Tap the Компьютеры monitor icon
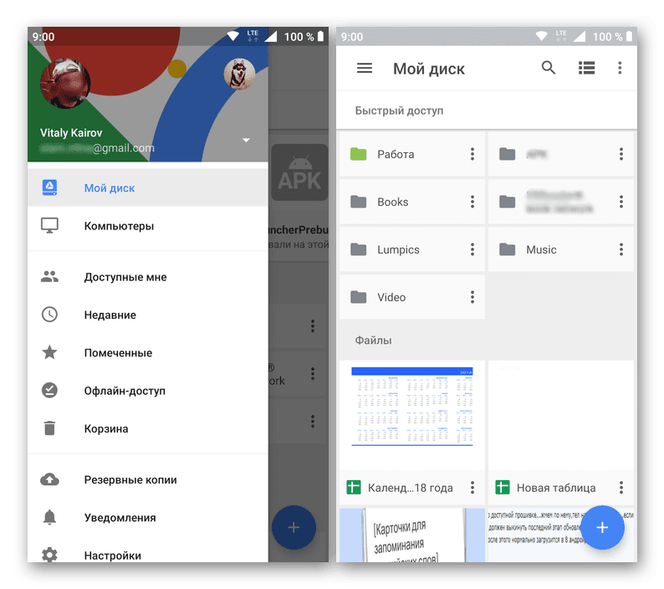664x589 pixels. [x=49, y=225]
